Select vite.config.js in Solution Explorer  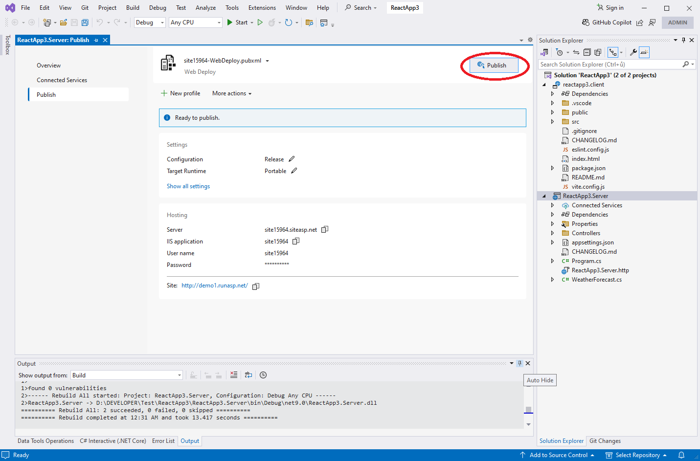(588, 187)
